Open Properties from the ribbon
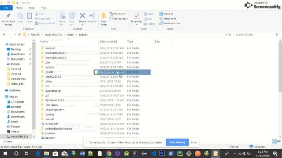Viewport: 282px width, 158px height. [137, 18]
